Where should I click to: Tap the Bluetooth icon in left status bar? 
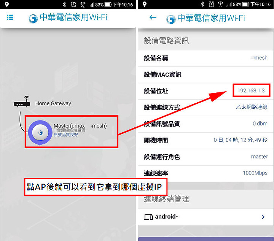(65, 4)
